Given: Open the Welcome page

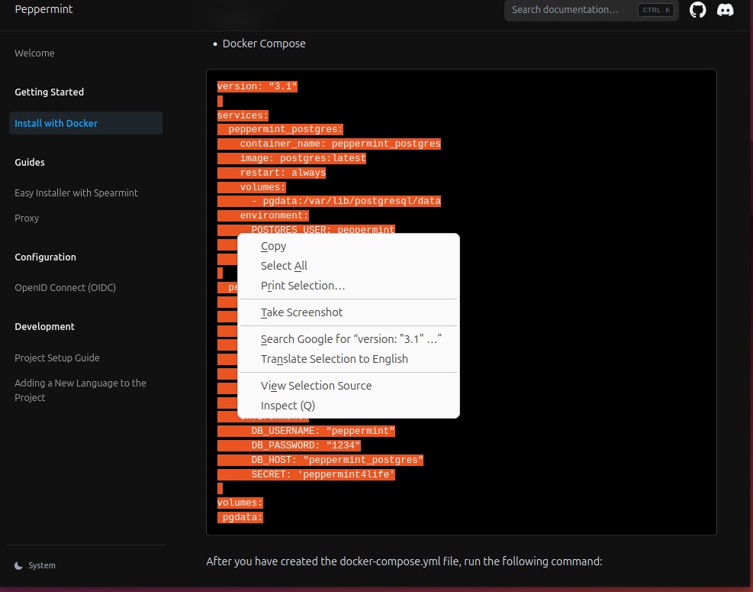Looking at the screenshot, I should click(34, 53).
